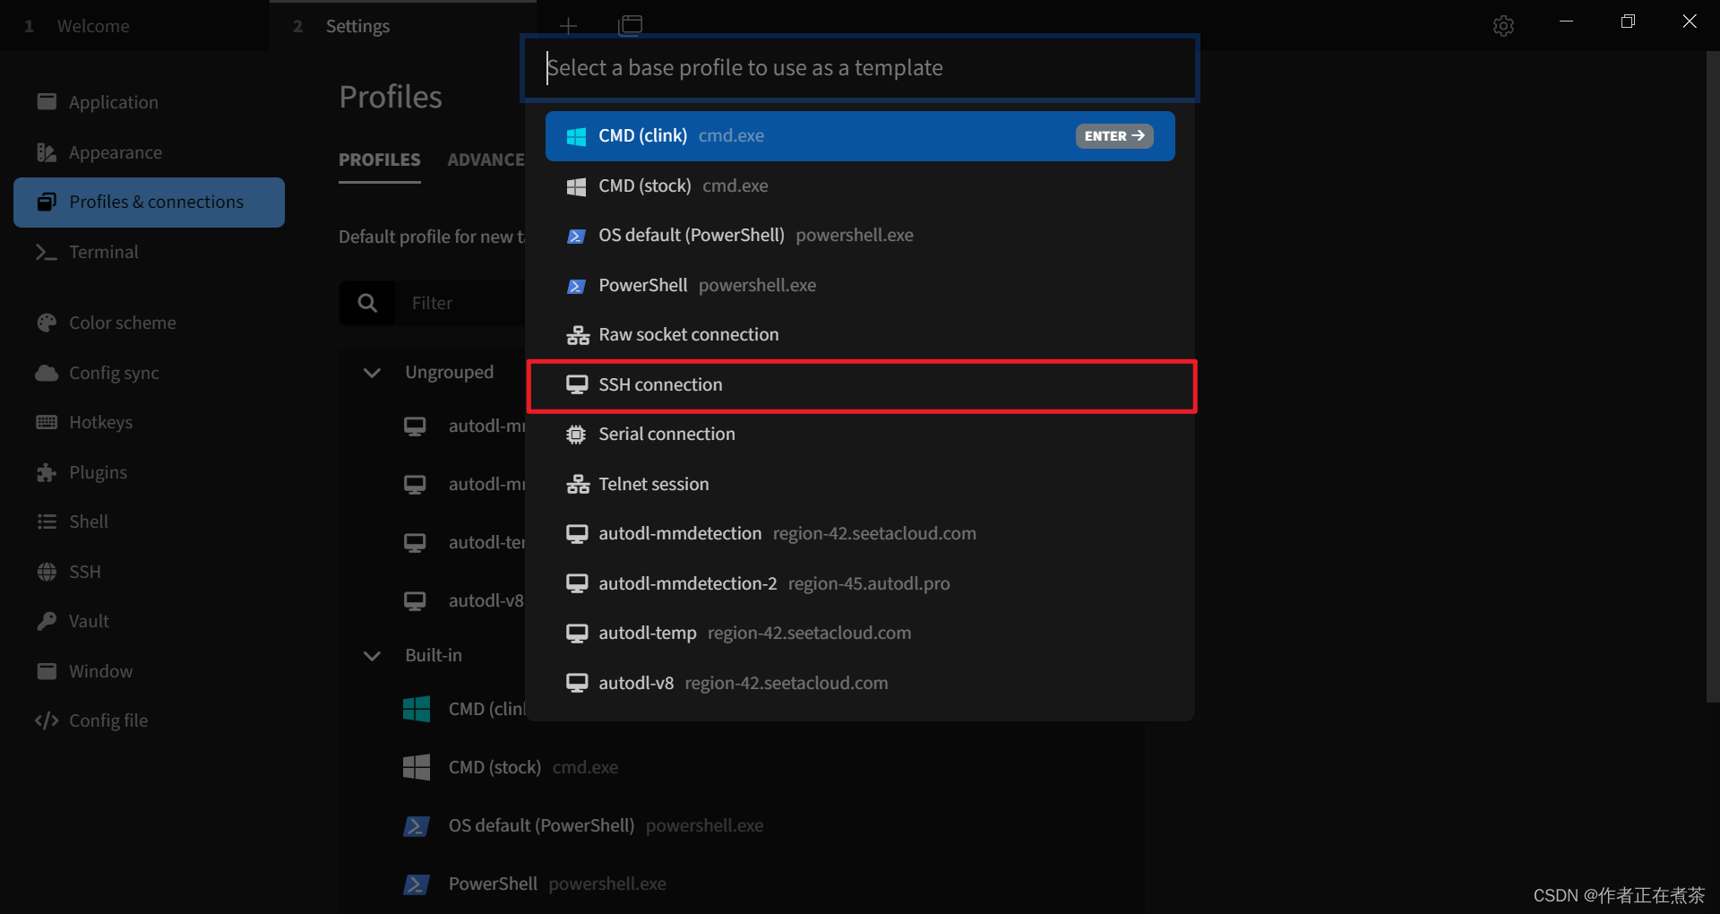The width and height of the screenshot is (1720, 914).
Task: Click the Vault key icon
Action: pyautogui.click(x=47, y=621)
